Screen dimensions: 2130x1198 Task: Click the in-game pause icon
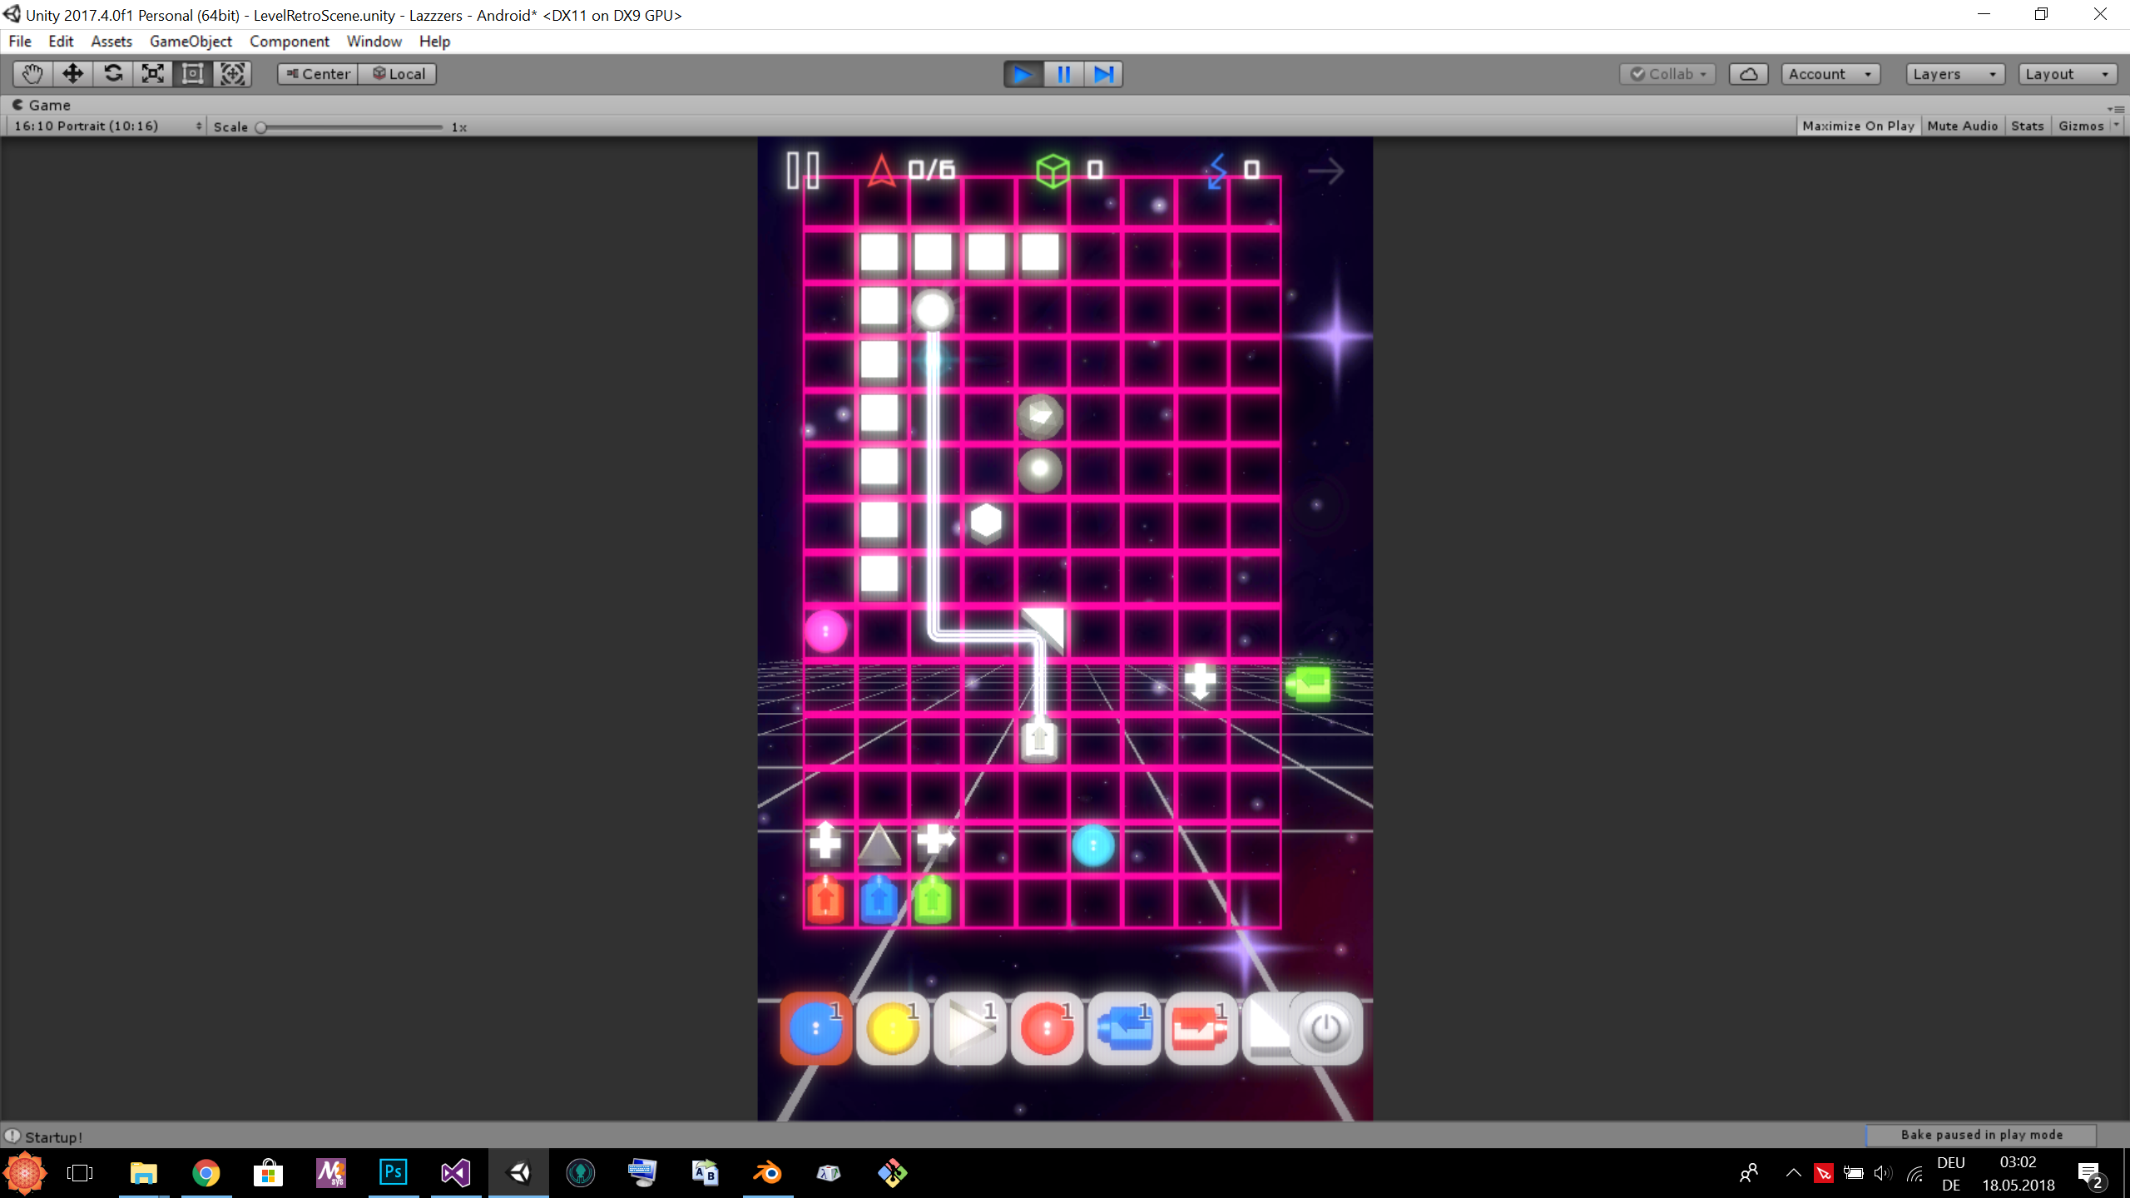tap(803, 171)
